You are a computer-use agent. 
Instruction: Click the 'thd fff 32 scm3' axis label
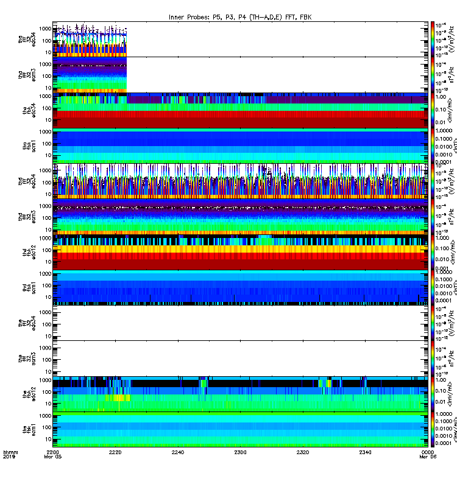pyautogui.click(x=27, y=217)
